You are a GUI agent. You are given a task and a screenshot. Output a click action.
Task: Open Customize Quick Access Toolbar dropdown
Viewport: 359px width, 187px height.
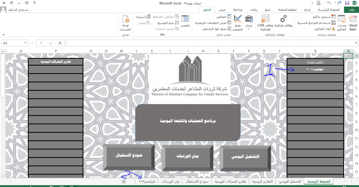tap(312, 3)
